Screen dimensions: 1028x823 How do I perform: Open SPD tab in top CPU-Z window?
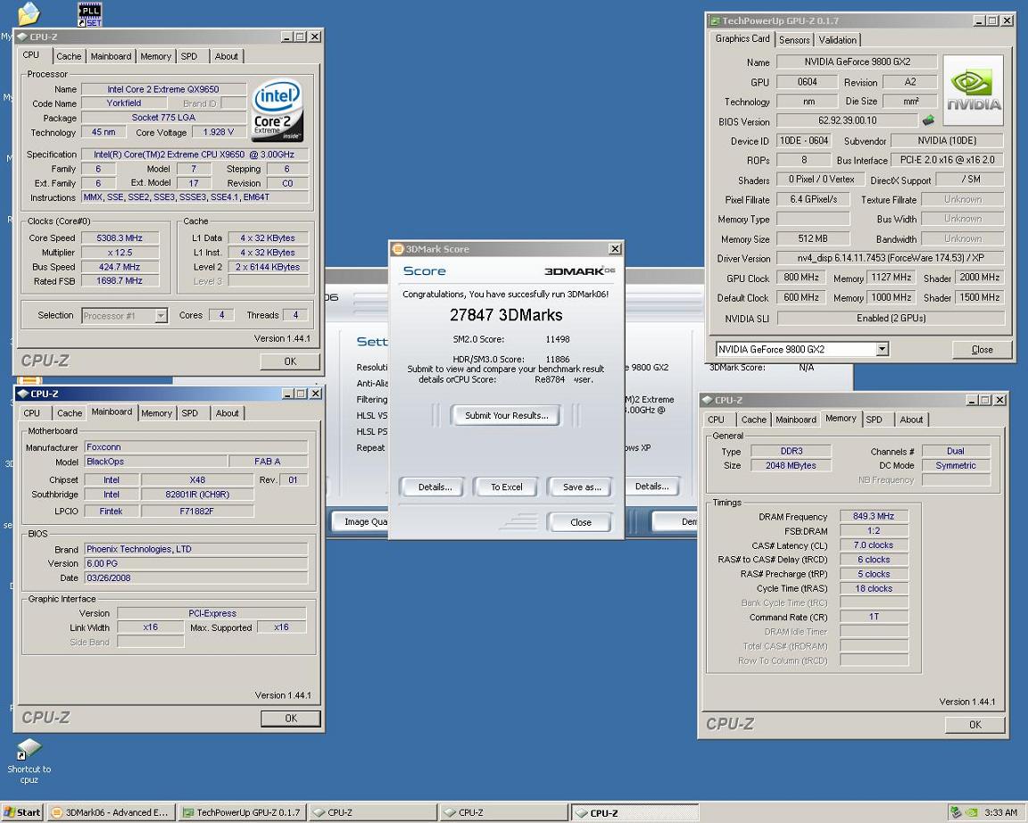(x=189, y=56)
